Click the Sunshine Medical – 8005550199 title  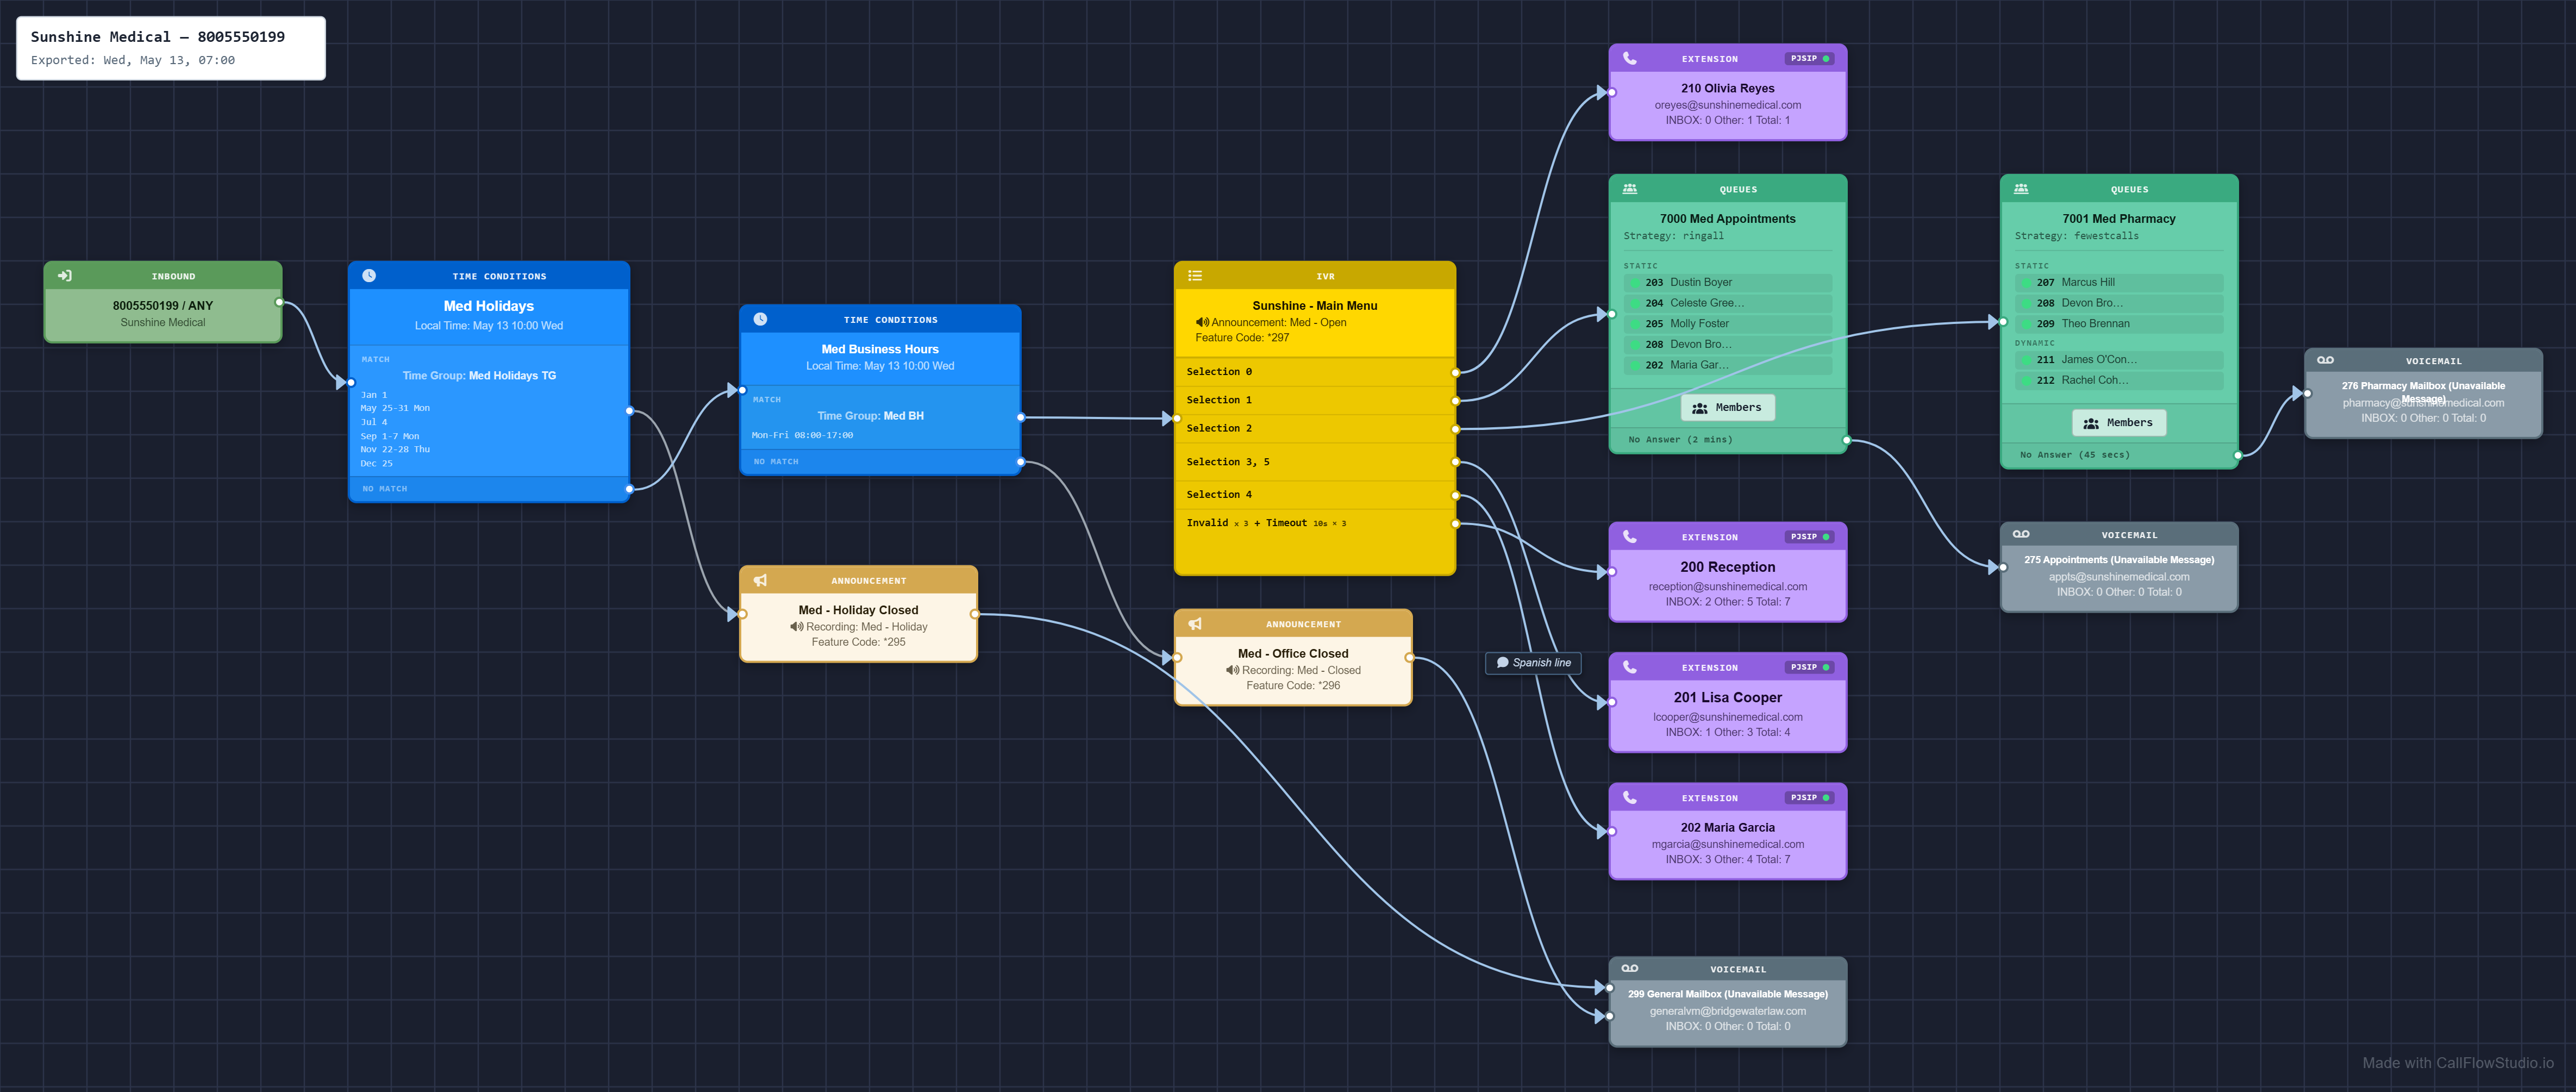pyautogui.click(x=158, y=37)
